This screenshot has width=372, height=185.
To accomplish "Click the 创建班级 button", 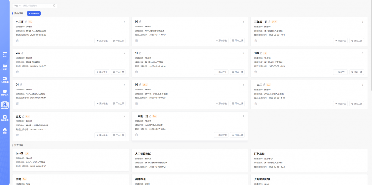I will pos(33,13).
